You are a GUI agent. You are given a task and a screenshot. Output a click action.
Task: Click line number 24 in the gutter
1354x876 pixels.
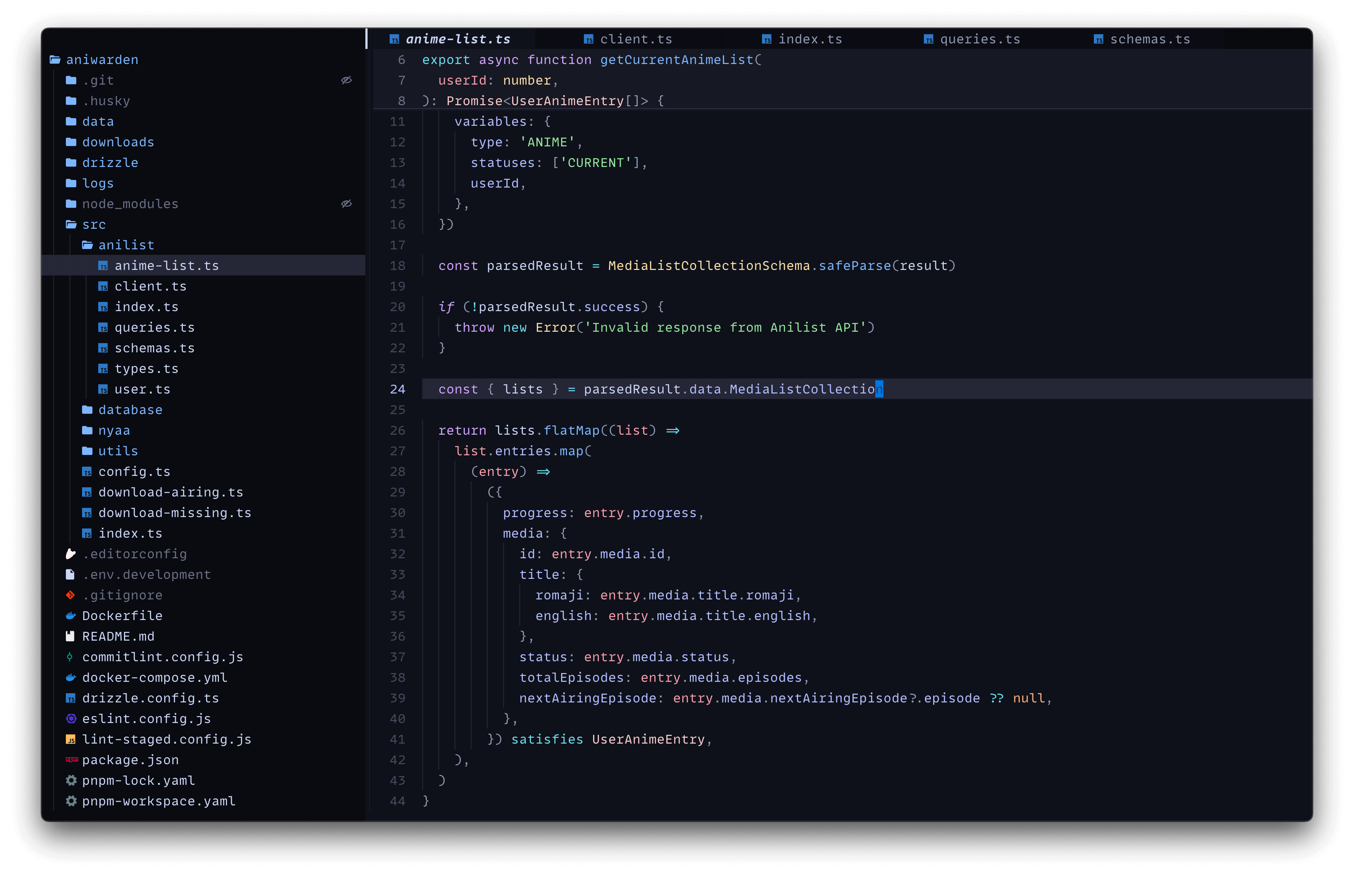pyautogui.click(x=398, y=389)
